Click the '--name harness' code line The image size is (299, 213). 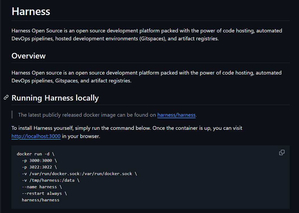point(42,187)
